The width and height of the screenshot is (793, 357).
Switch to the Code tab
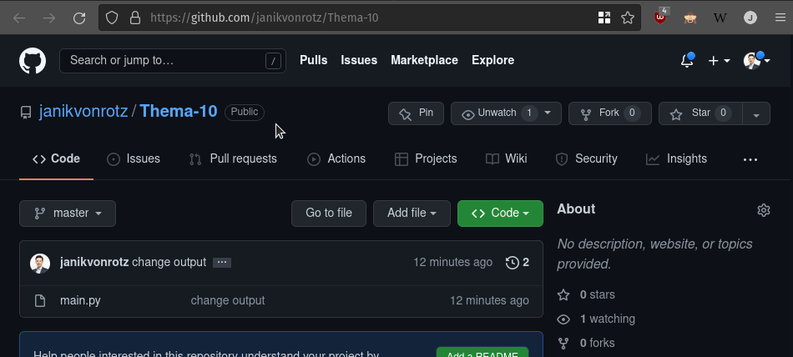[x=56, y=158]
